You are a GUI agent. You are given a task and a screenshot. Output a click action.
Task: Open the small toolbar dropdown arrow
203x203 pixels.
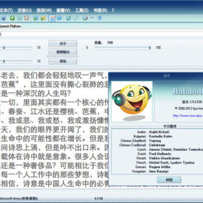[x=92, y=18]
